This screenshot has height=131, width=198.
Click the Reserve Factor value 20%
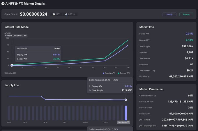click(190, 108)
